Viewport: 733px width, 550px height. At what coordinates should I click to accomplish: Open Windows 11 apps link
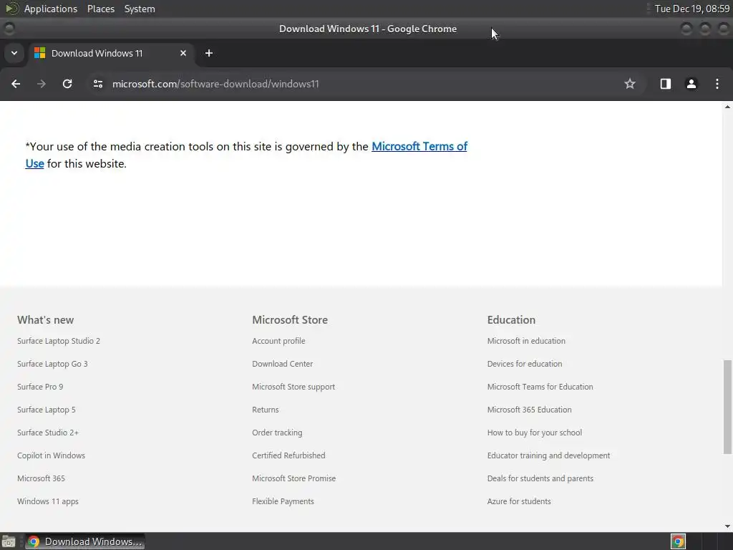tap(48, 501)
